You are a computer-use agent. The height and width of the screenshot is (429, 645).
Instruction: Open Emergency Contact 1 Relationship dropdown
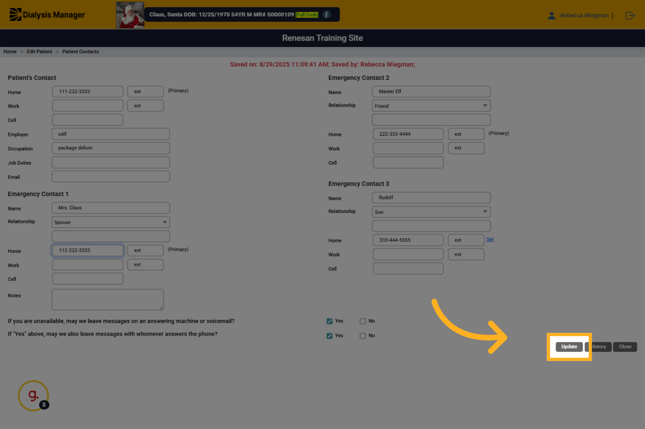[x=111, y=222]
